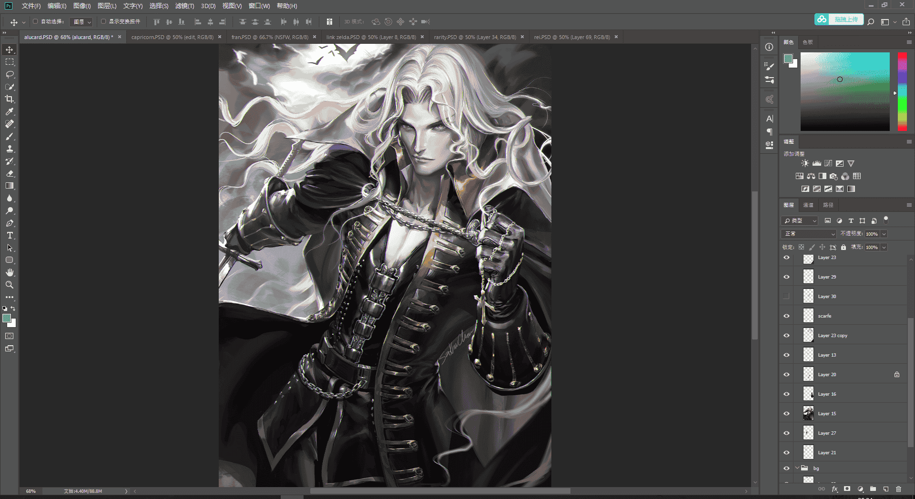Image resolution: width=915 pixels, height=499 pixels.
Task: Switch to the fran.PSD document tab
Action: coord(270,37)
